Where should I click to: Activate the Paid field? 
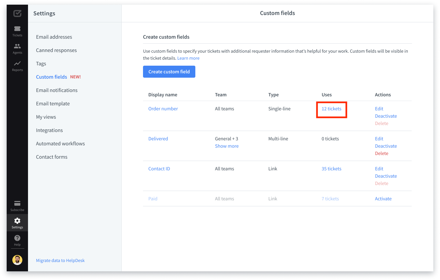383,199
